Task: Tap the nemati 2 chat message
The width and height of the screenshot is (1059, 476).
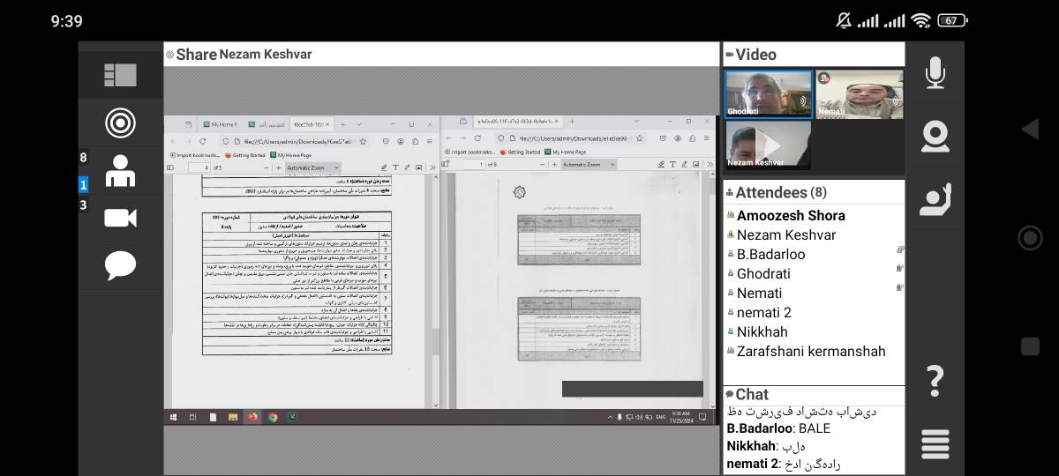Action: tap(785, 464)
